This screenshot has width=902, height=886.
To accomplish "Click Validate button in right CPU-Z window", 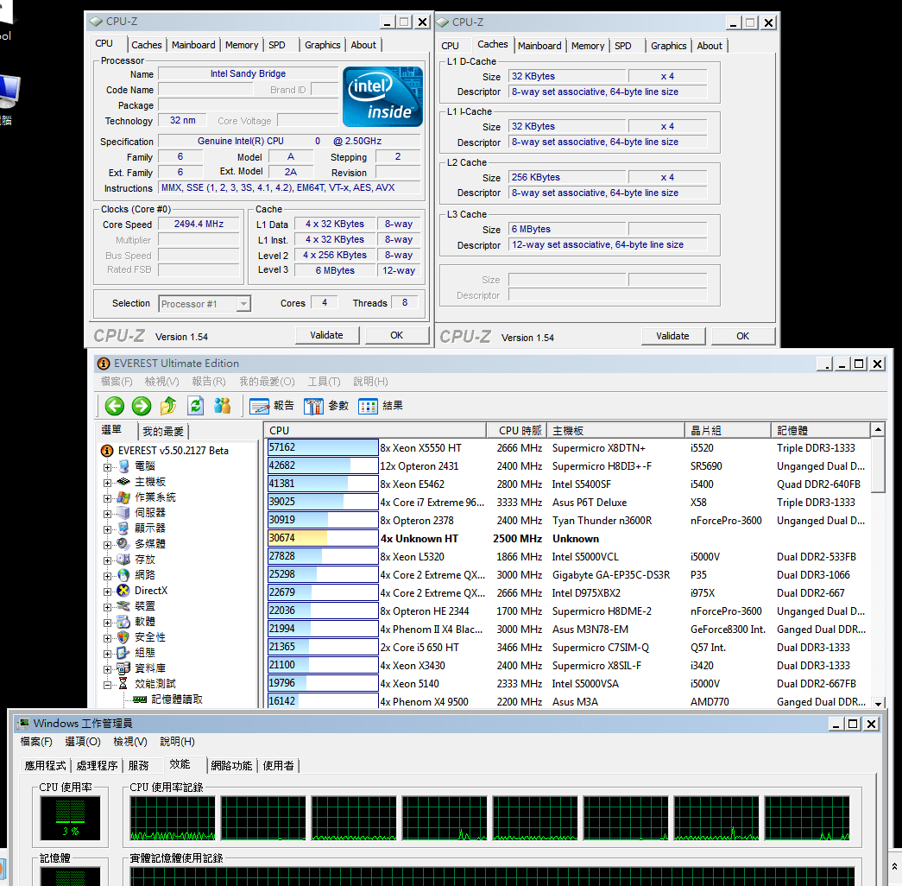I will pyautogui.click(x=672, y=336).
